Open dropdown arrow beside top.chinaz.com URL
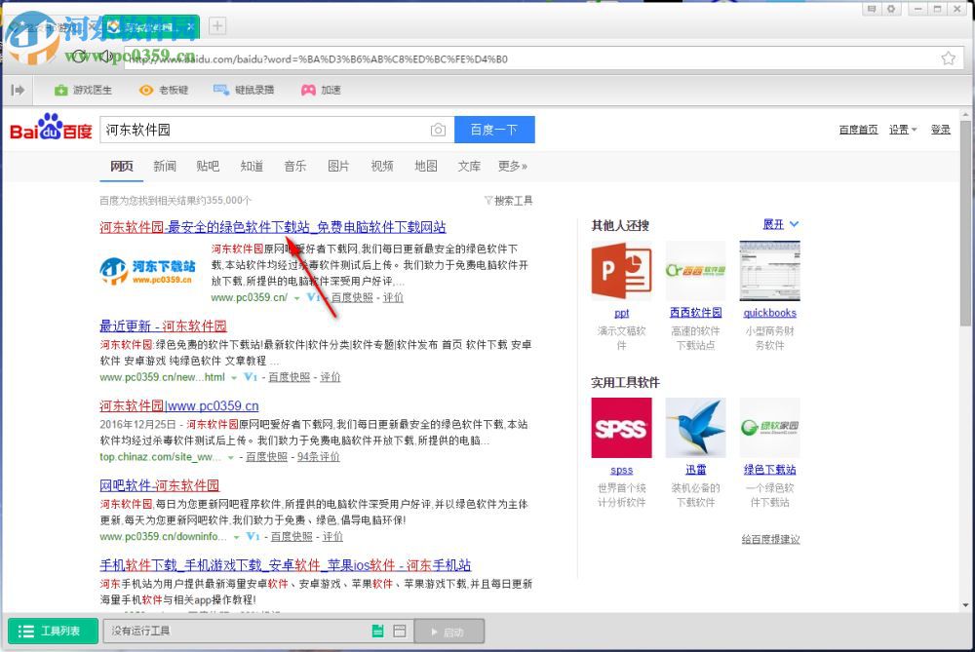Viewport: 975px width, 652px height. click(x=231, y=457)
